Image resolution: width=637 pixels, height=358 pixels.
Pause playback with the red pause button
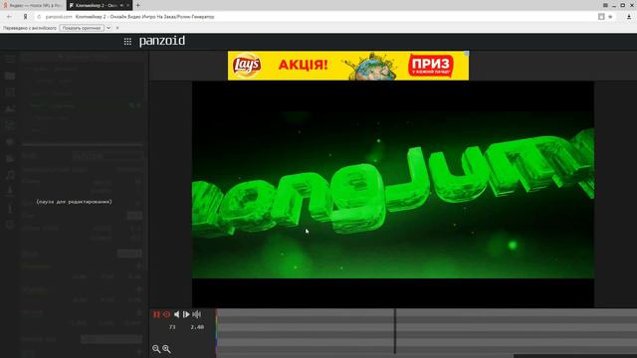click(156, 314)
